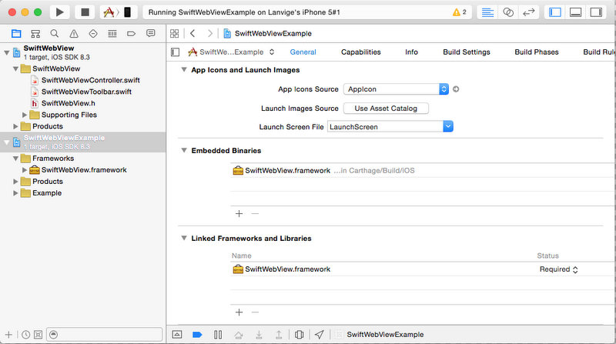Expand the Supporting Files folder
616x344 pixels.
[25, 115]
